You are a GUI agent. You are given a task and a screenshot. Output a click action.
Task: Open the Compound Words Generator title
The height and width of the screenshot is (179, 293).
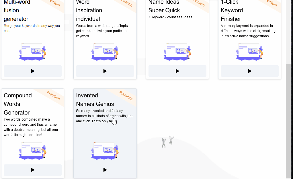coord(17,104)
